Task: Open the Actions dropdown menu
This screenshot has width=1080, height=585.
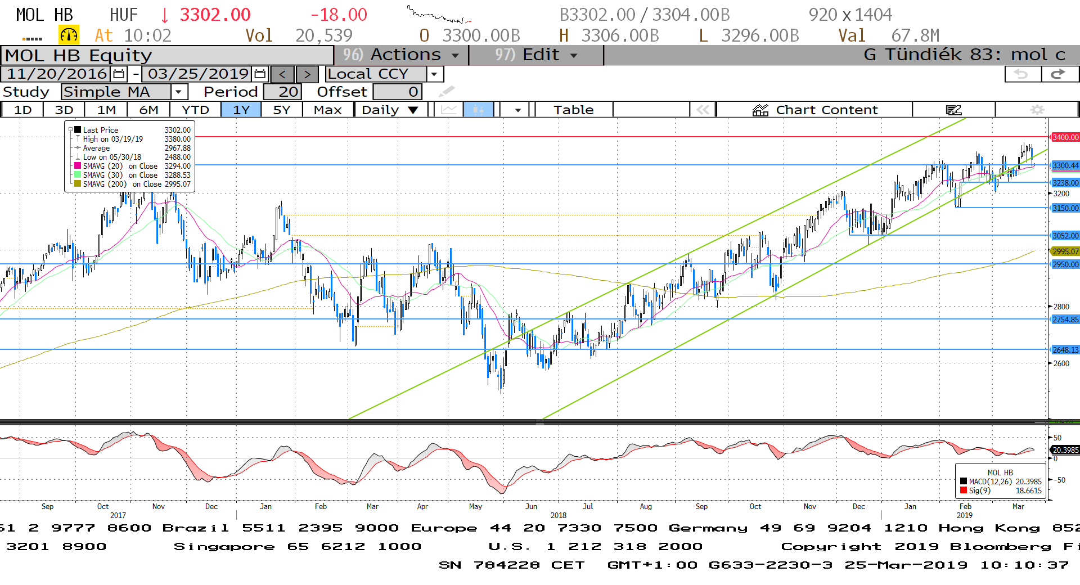Action: [x=402, y=55]
